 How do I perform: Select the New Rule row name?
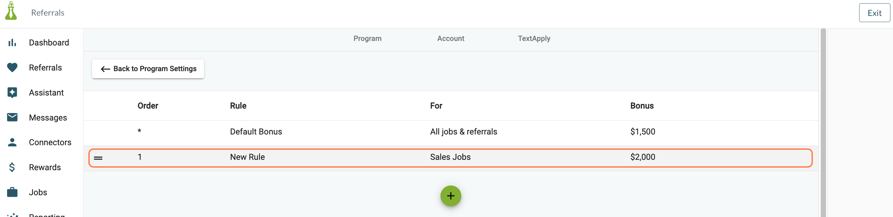pyautogui.click(x=248, y=157)
